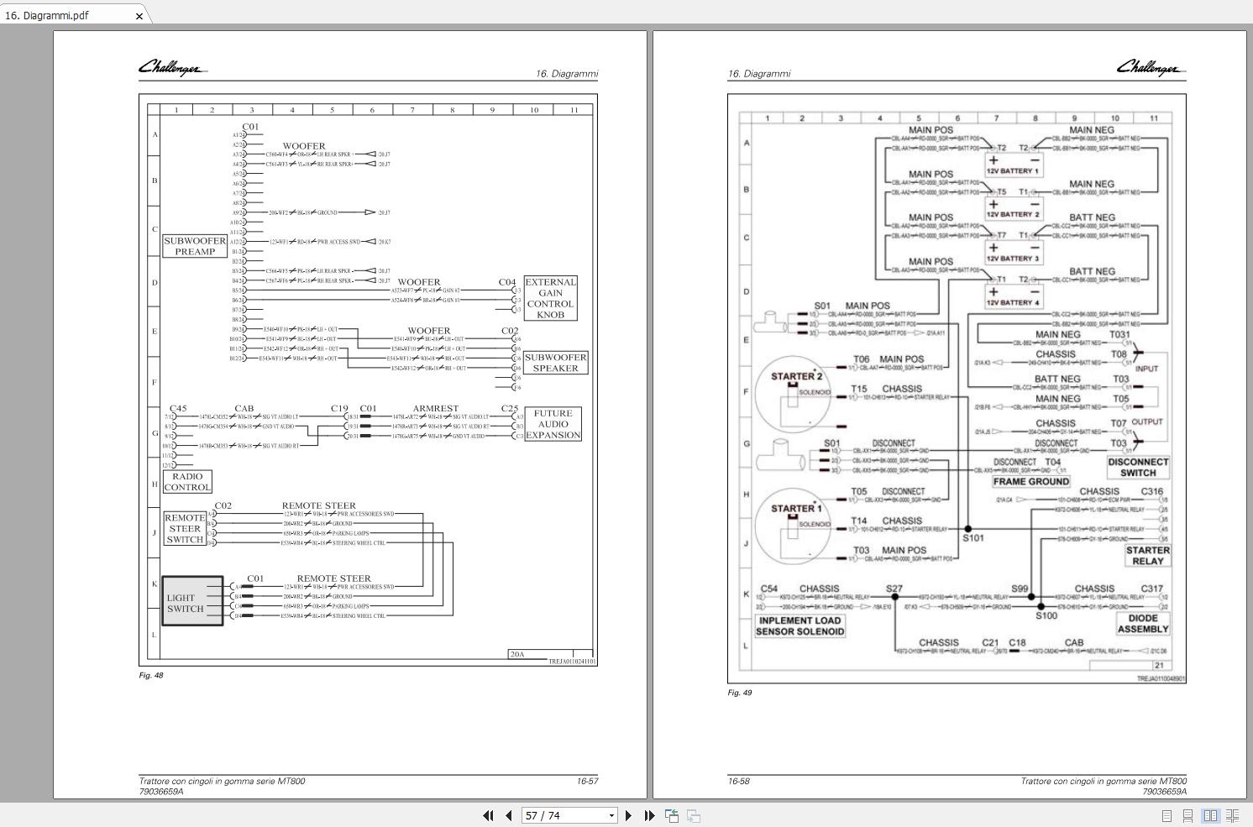Toggle two-page facing layout
Screen dimensions: 1253x827
[x=1210, y=815]
